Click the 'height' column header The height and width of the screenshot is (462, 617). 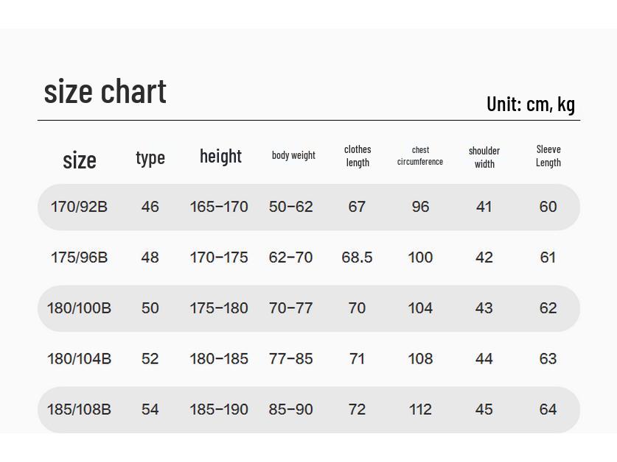click(220, 156)
